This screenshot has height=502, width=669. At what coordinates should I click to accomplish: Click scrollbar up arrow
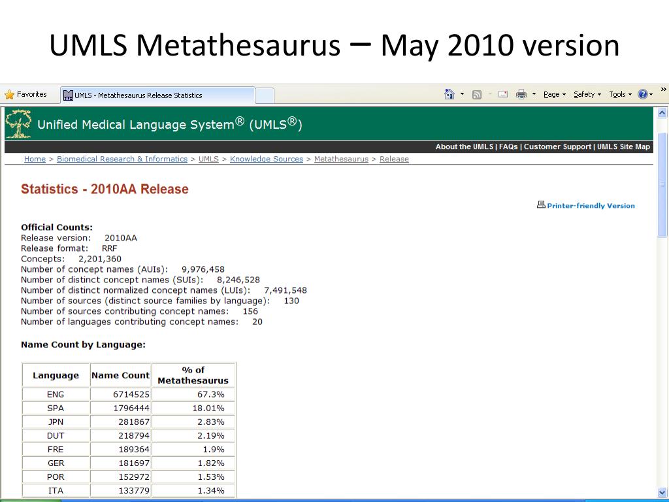pyautogui.click(x=662, y=113)
